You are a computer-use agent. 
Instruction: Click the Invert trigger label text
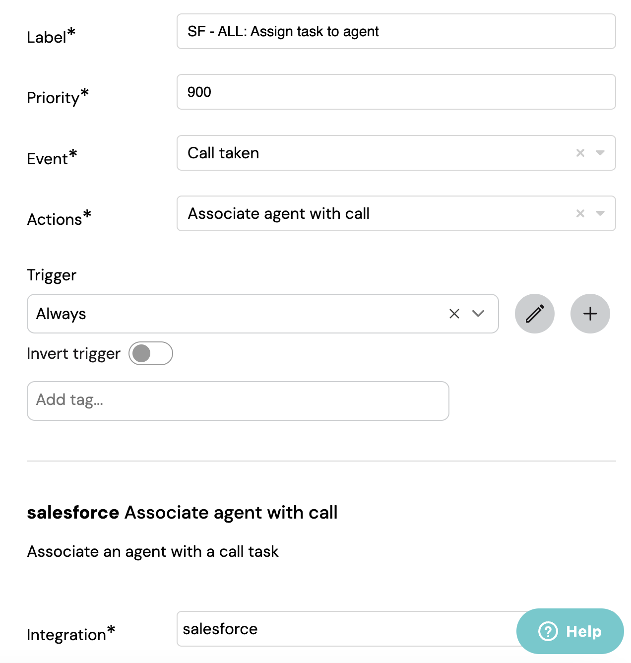[73, 353]
